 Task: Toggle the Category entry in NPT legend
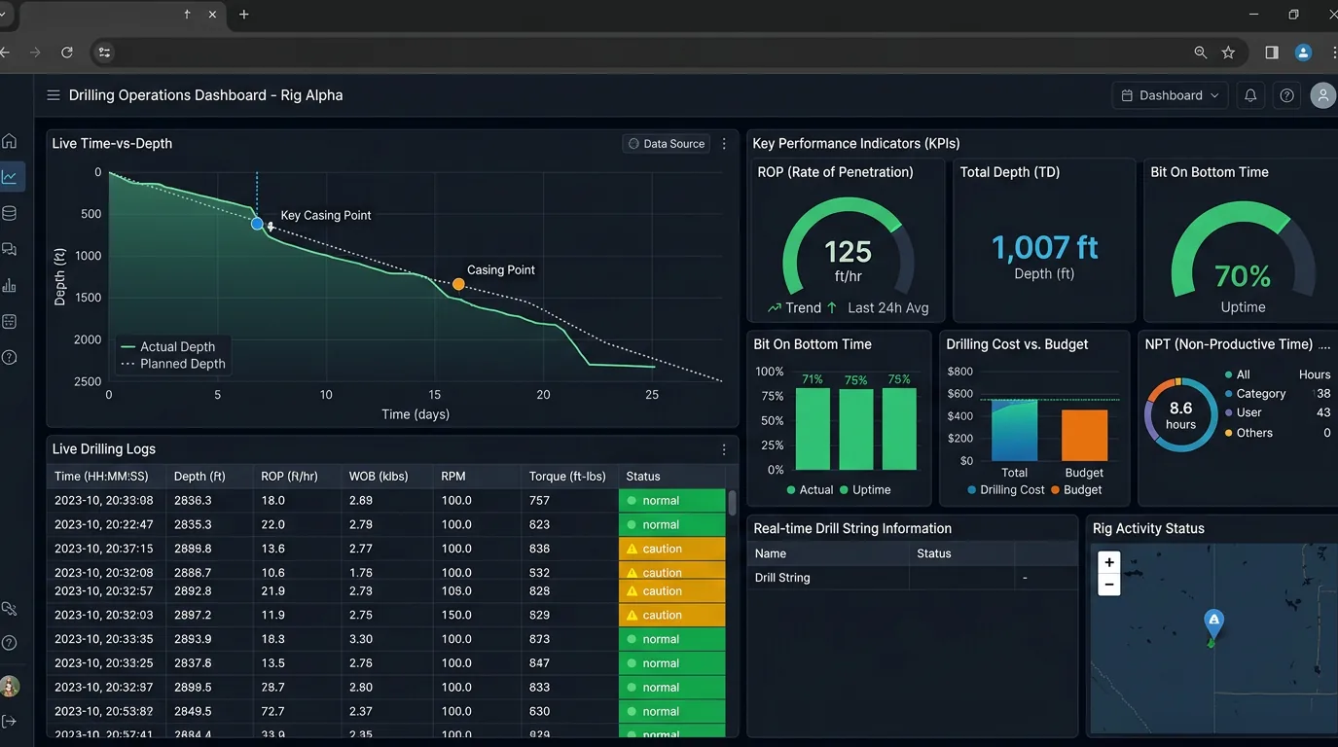pyautogui.click(x=1255, y=394)
